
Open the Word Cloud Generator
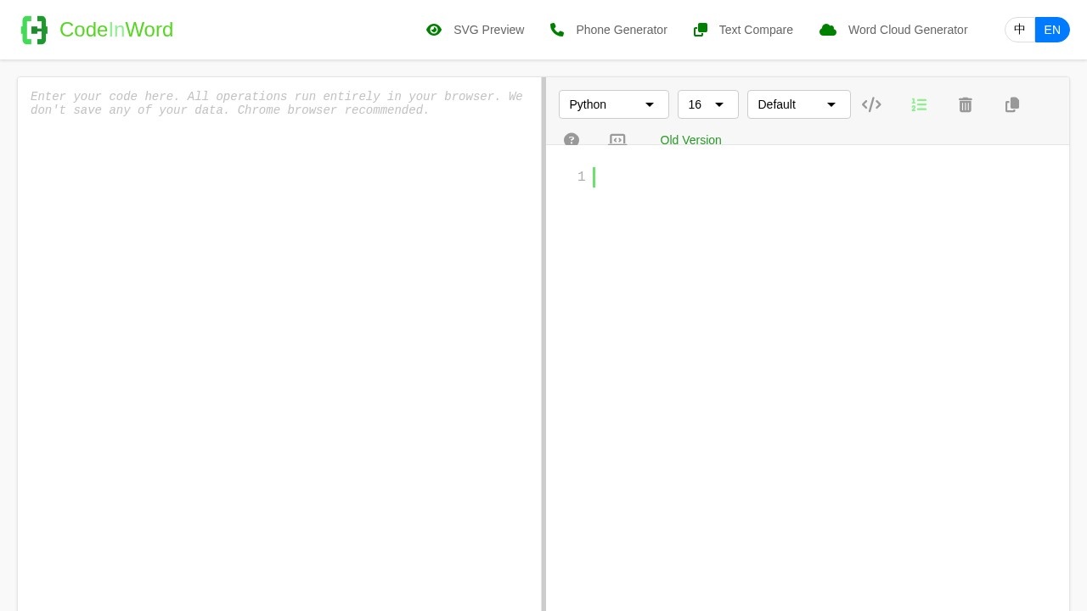click(893, 30)
